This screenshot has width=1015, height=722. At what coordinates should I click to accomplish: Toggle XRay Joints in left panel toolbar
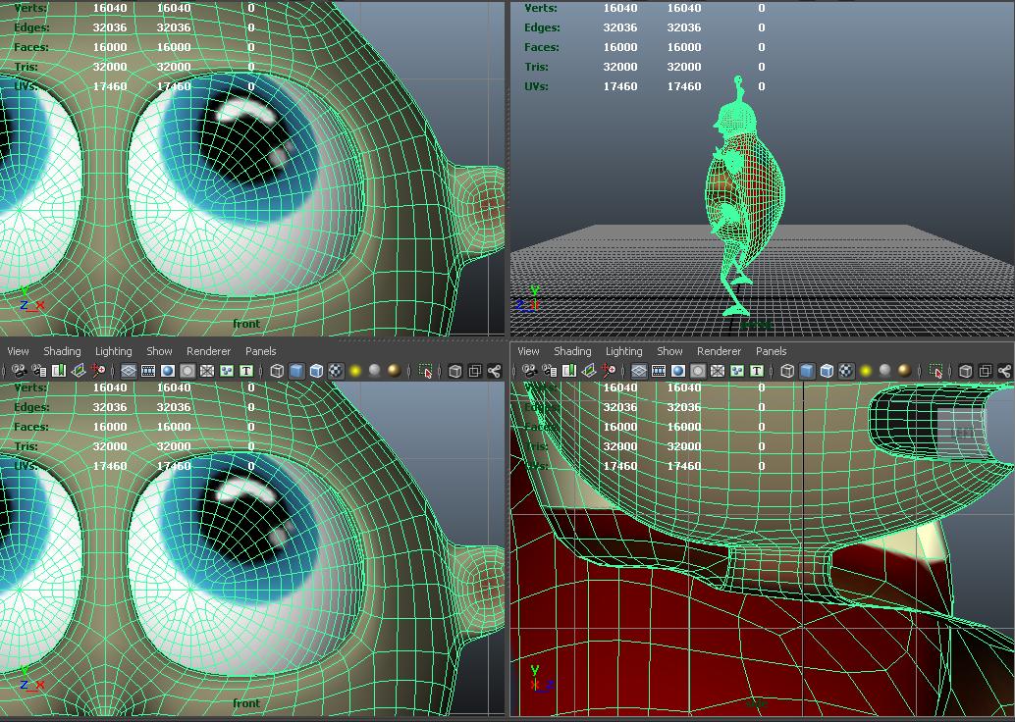tap(494, 371)
